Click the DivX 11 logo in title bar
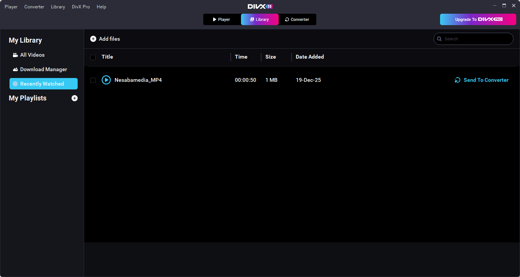 [x=260, y=6]
